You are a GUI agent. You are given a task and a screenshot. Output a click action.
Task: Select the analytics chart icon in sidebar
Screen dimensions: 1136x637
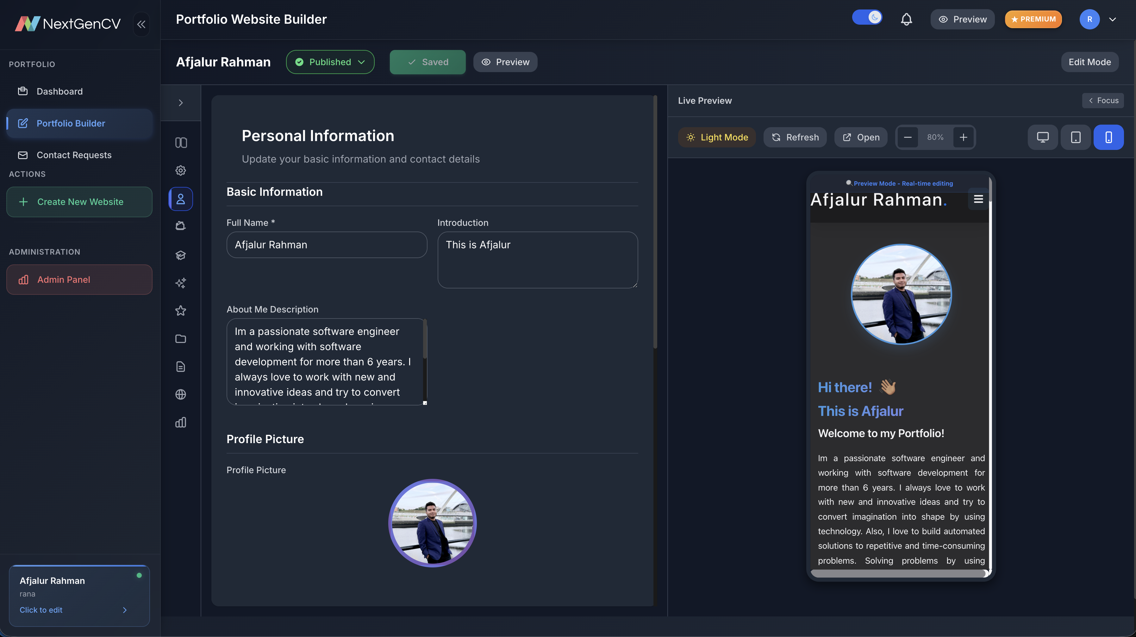pyautogui.click(x=181, y=422)
